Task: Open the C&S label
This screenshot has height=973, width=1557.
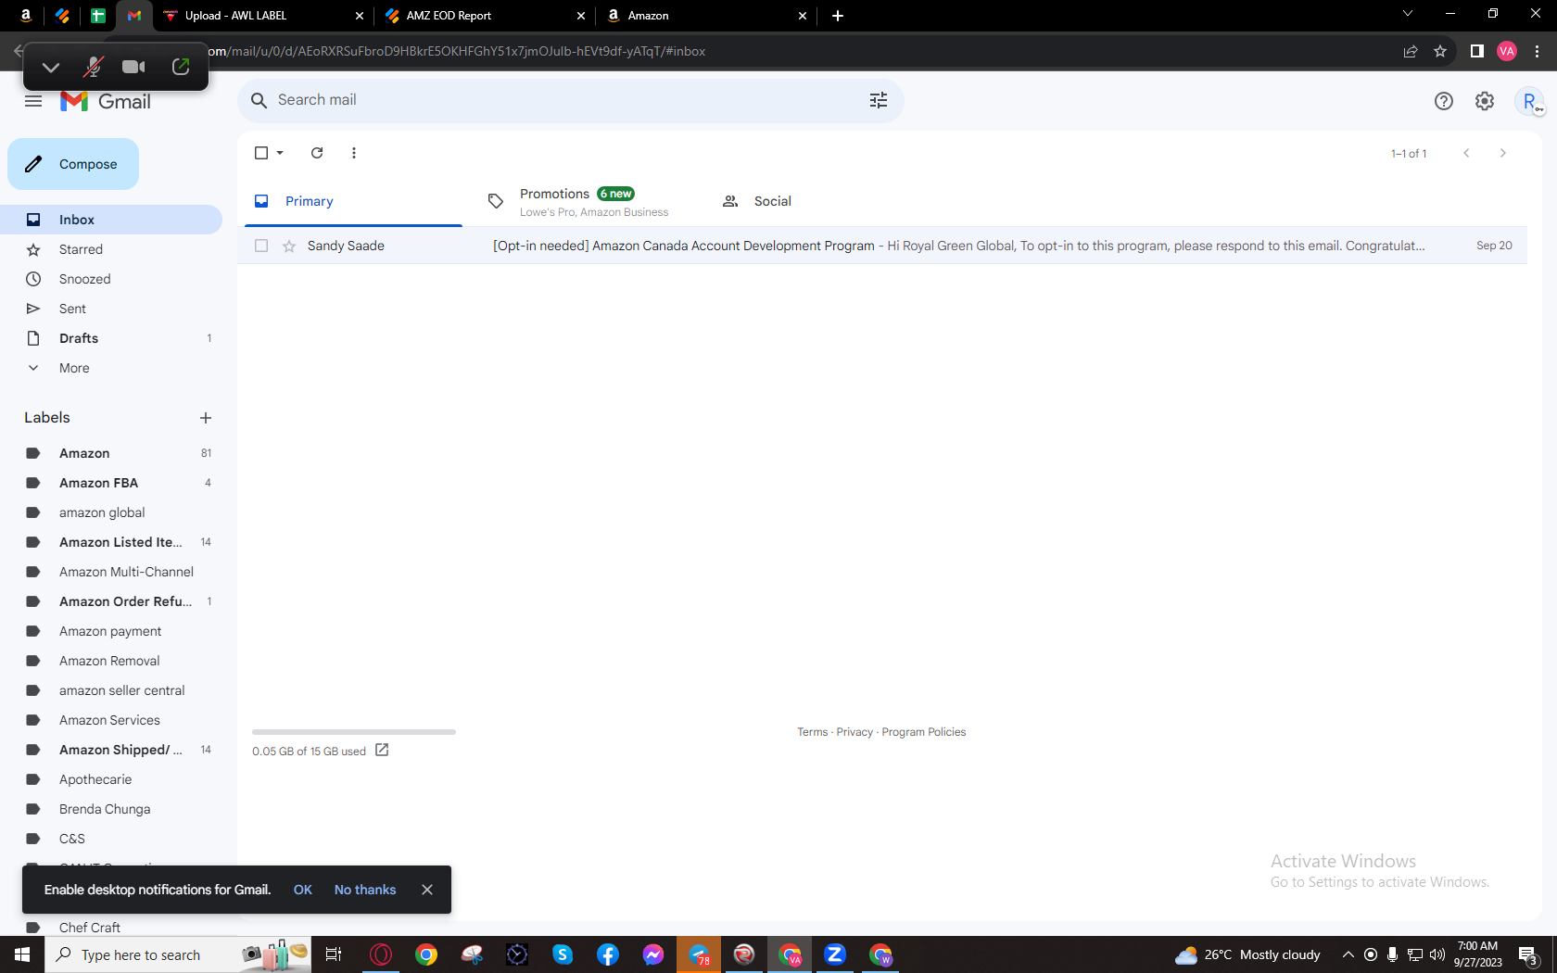Action: [111, 839]
